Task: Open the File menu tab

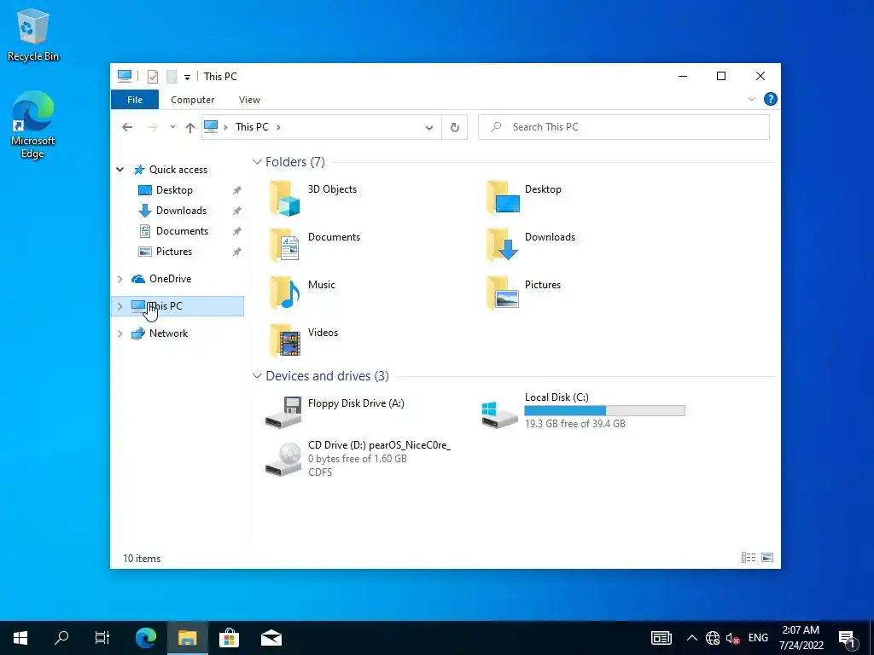Action: [x=135, y=100]
